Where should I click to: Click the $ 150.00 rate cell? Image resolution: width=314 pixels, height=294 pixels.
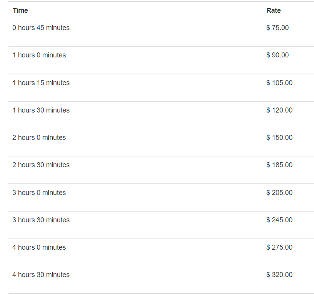tap(279, 138)
